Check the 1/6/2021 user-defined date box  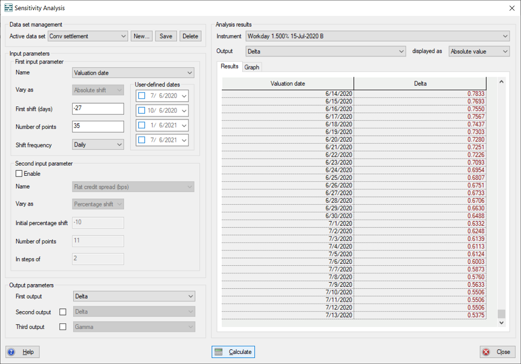(x=141, y=125)
